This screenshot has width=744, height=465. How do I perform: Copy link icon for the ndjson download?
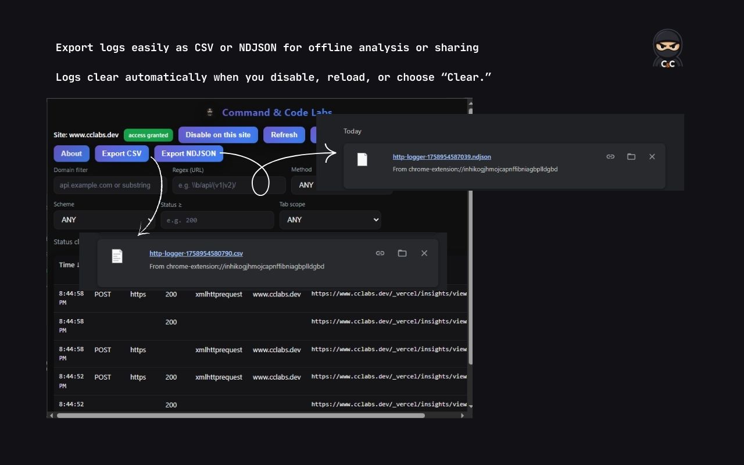610,156
